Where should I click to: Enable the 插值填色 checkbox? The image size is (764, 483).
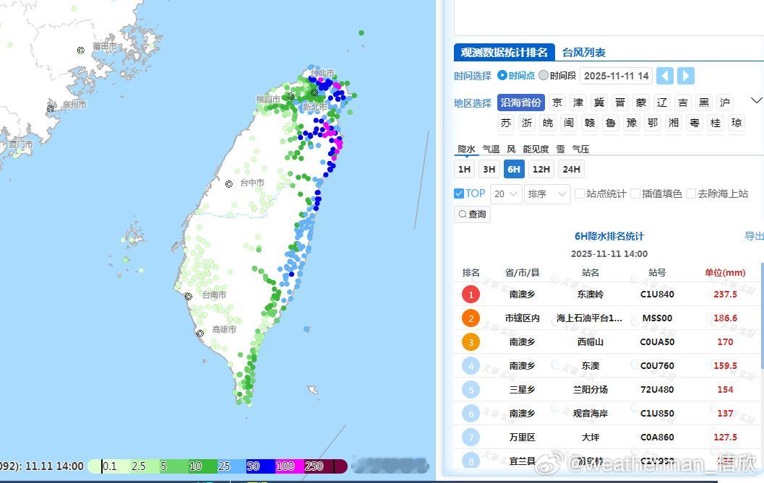click(x=635, y=193)
